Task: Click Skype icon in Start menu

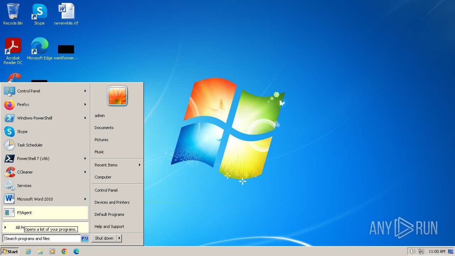Action: coord(9,132)
